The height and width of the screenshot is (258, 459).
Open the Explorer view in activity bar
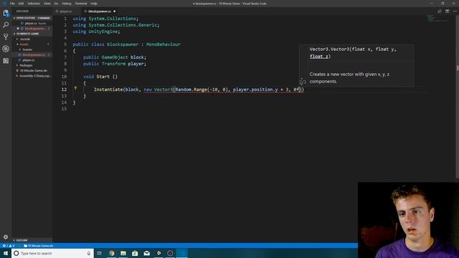[6, 13]
